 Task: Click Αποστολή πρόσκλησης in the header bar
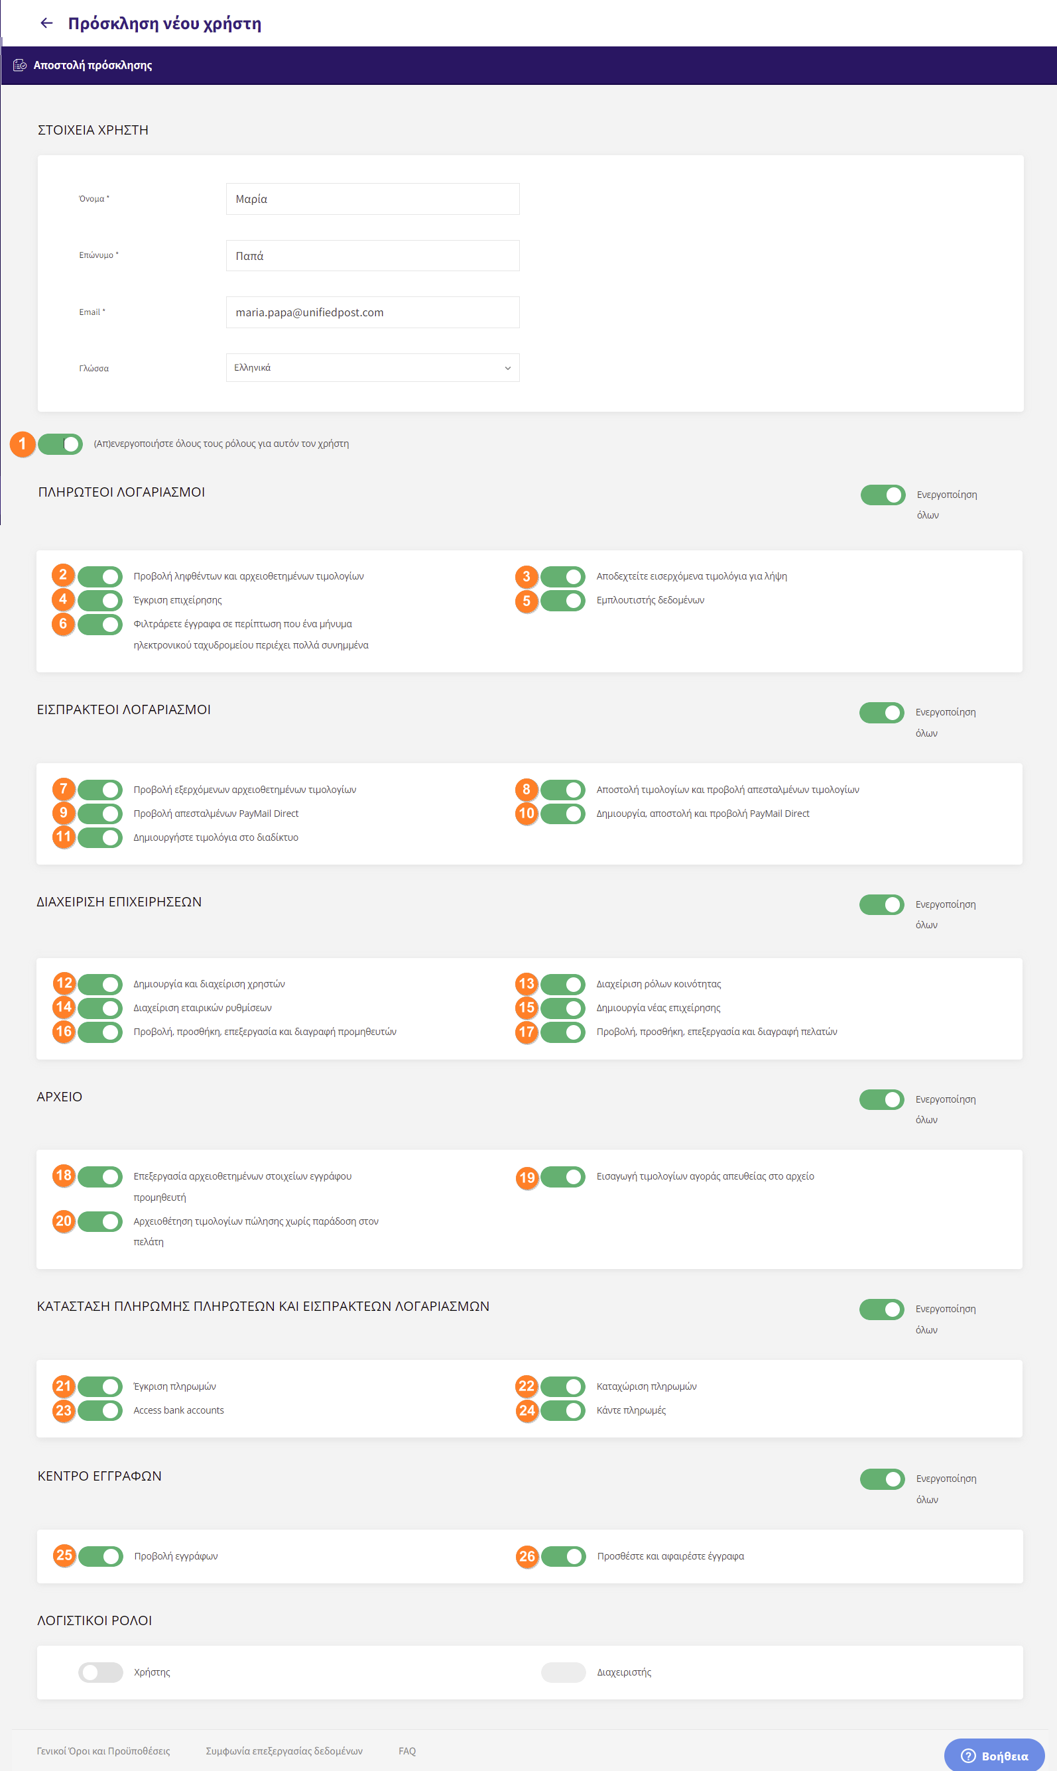[x=93, y=66]
